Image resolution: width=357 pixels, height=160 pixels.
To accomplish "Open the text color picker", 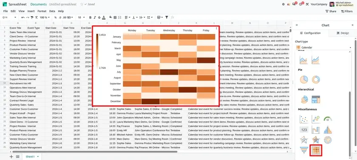I will (x=104, y=17).
